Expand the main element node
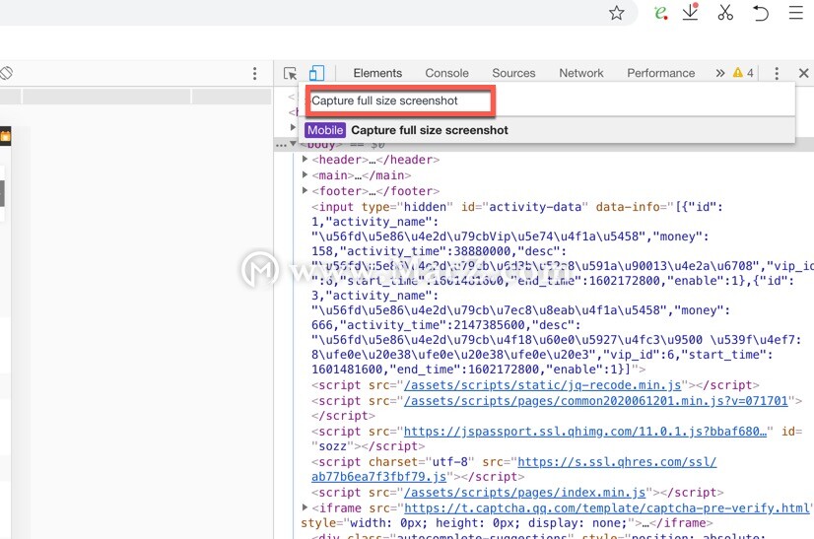The width and height of the screenshot is (814, 539). [x=305, y=174]
